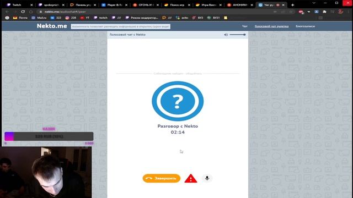Open a new browser tab
The width and height of the screenshot is (353, 198).
pyautogui.click(x=292, y=5)
